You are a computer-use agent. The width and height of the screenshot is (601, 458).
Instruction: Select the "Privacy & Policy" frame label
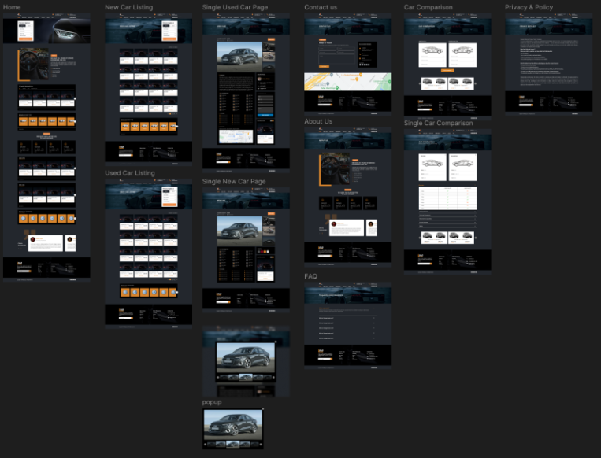pos(529,7)
